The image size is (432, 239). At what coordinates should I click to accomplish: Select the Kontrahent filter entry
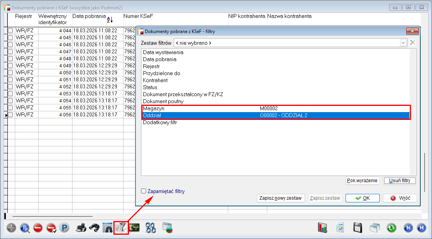point(155,80)
